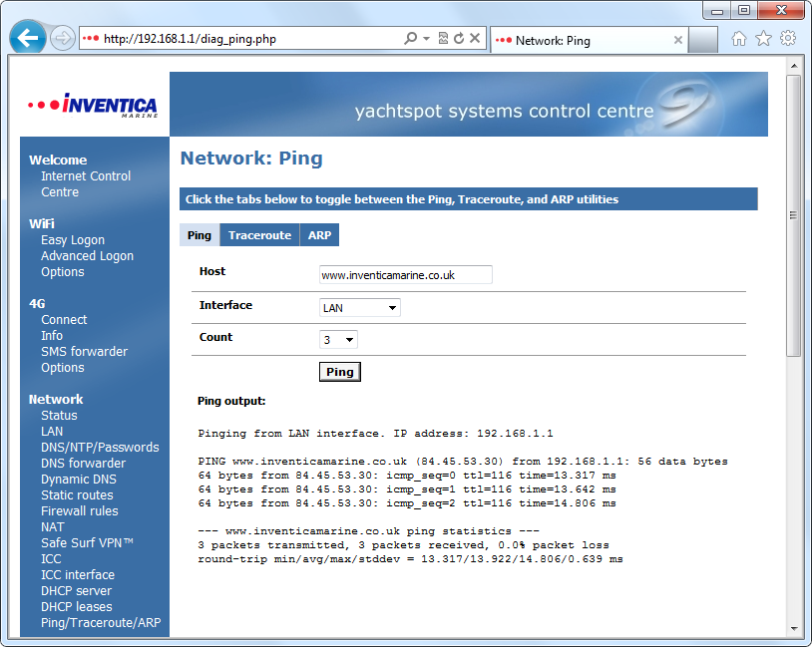812x647 pixels.
Task: Open DHCP server link
Action: 76,590
